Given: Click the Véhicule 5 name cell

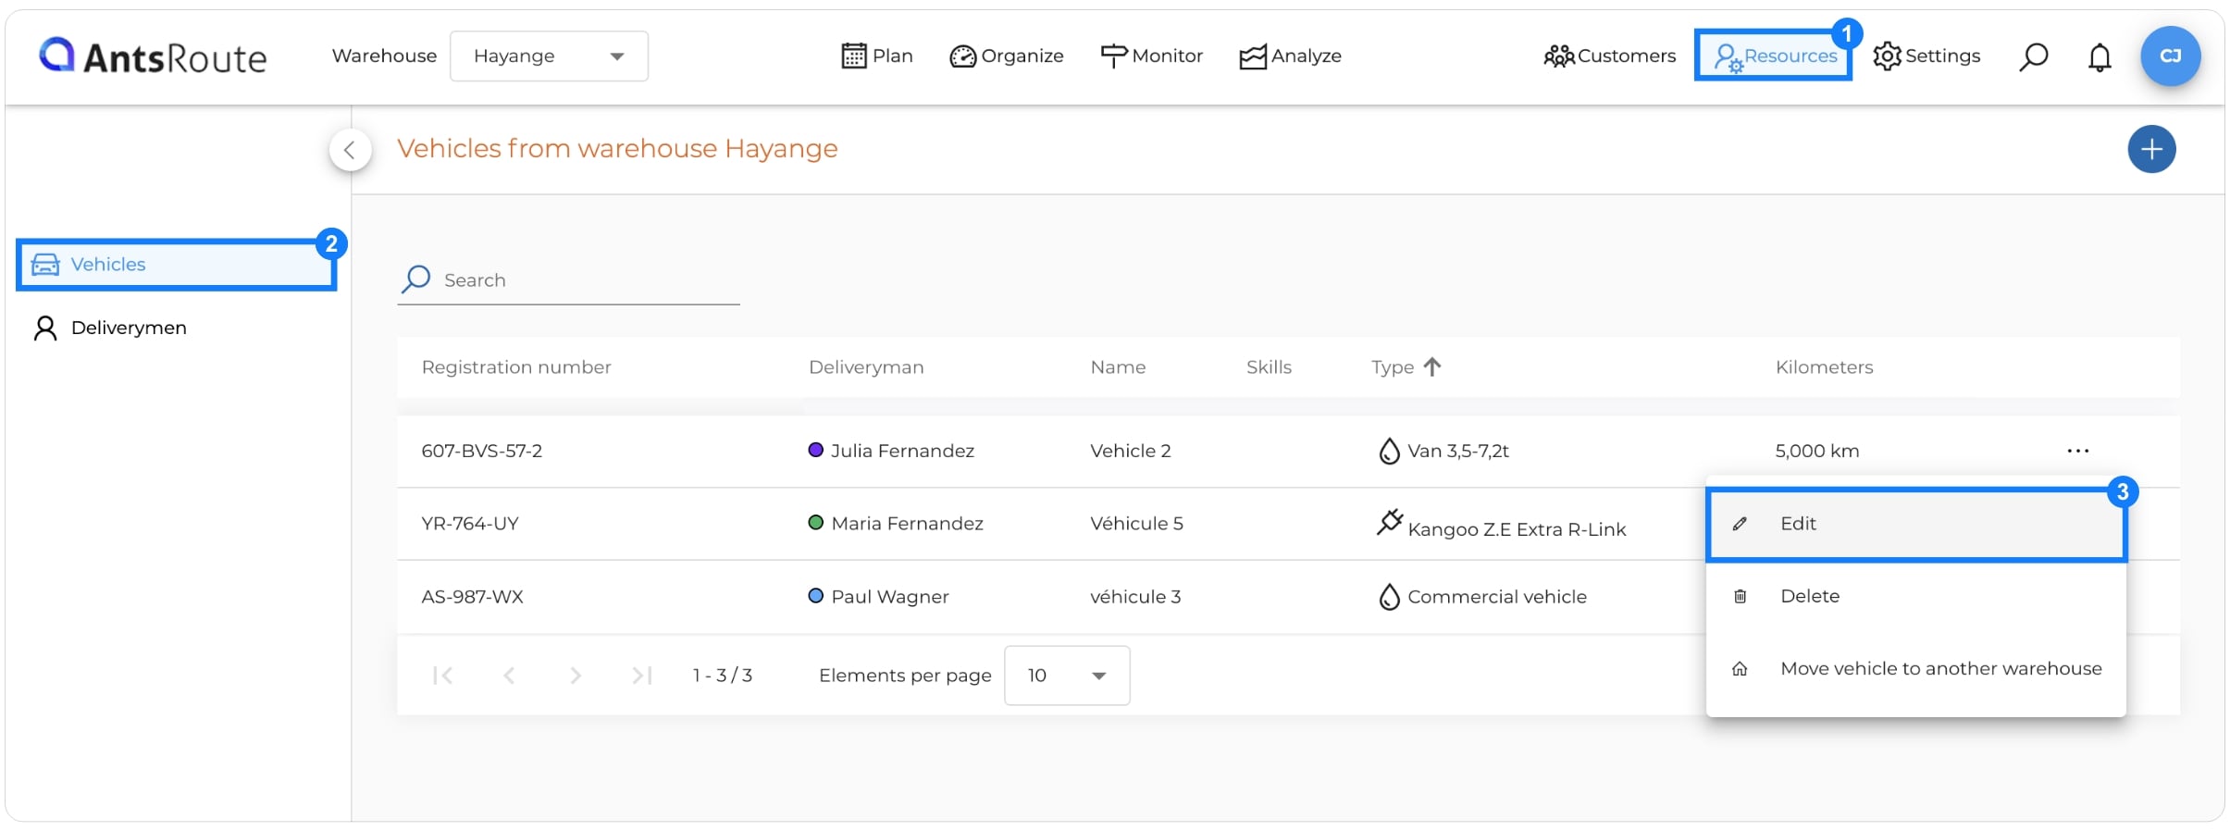Looking at the screenshot, I should tap(1136, 524).
